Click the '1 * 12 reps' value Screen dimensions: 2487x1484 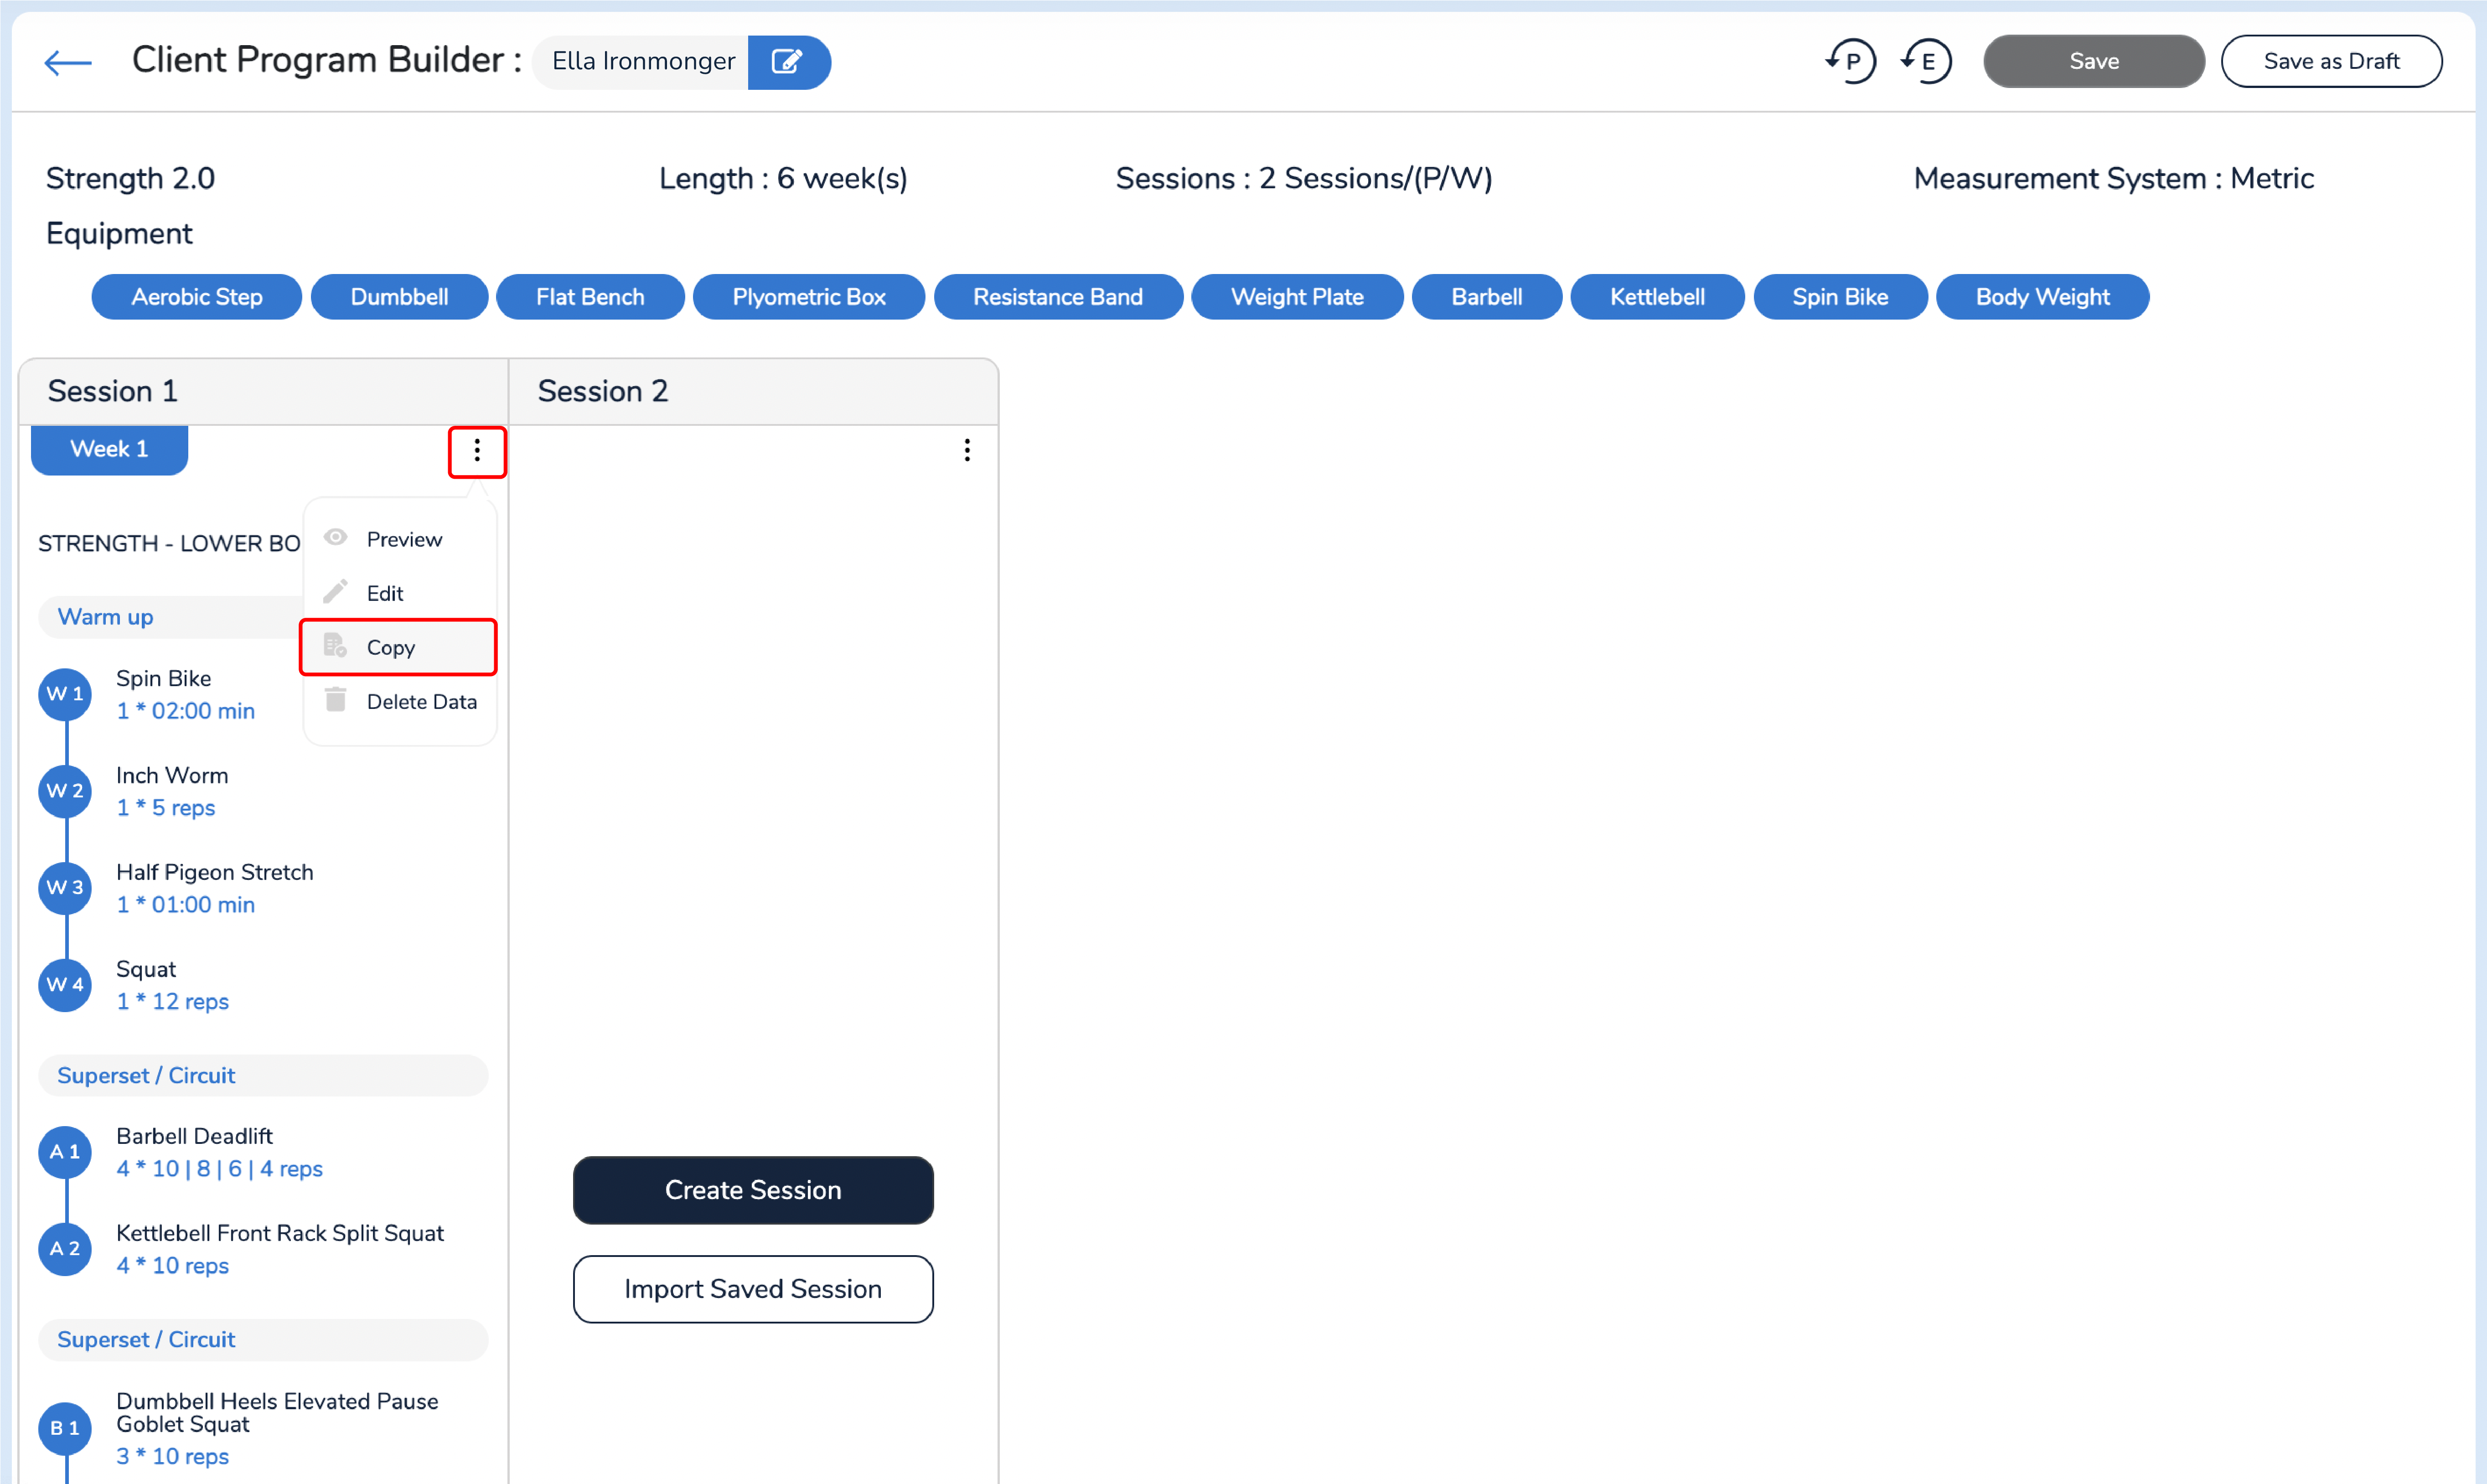pyautogui.click(x=172, y=1002)
